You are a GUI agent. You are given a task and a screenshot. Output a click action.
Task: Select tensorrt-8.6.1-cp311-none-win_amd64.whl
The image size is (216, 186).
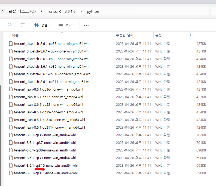46,173
